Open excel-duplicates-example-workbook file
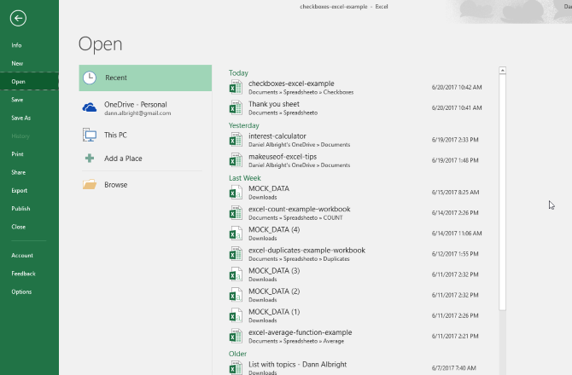 306,251
